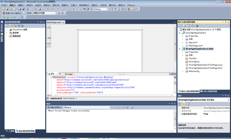Click the colorful Copy Web Site icon in Solution Explorer
This screenshot has height=139, width=231.
click(x=197, y=26)
